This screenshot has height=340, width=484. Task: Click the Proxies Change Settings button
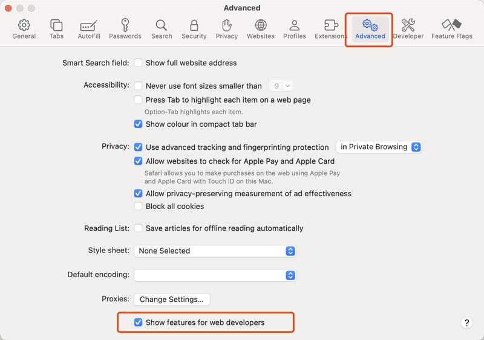tap(172, 300)
